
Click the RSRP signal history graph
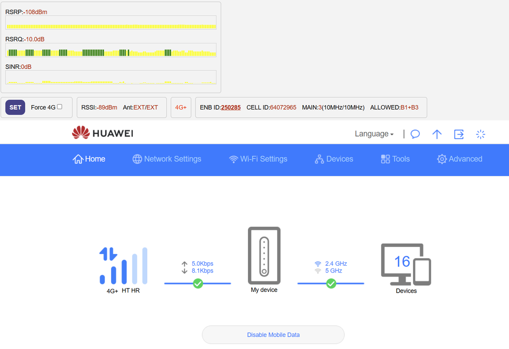(111, 22)
